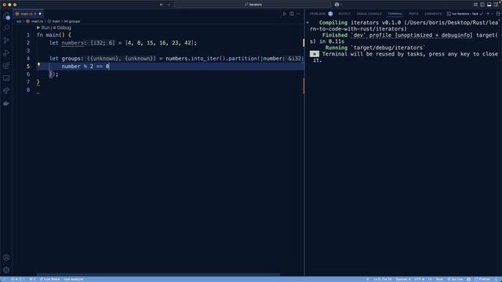This screenshot has width=502, height=282.
Task: Switch to the TERMINAL panel tab
Action: pyautogui.click(x=395, y=14)
